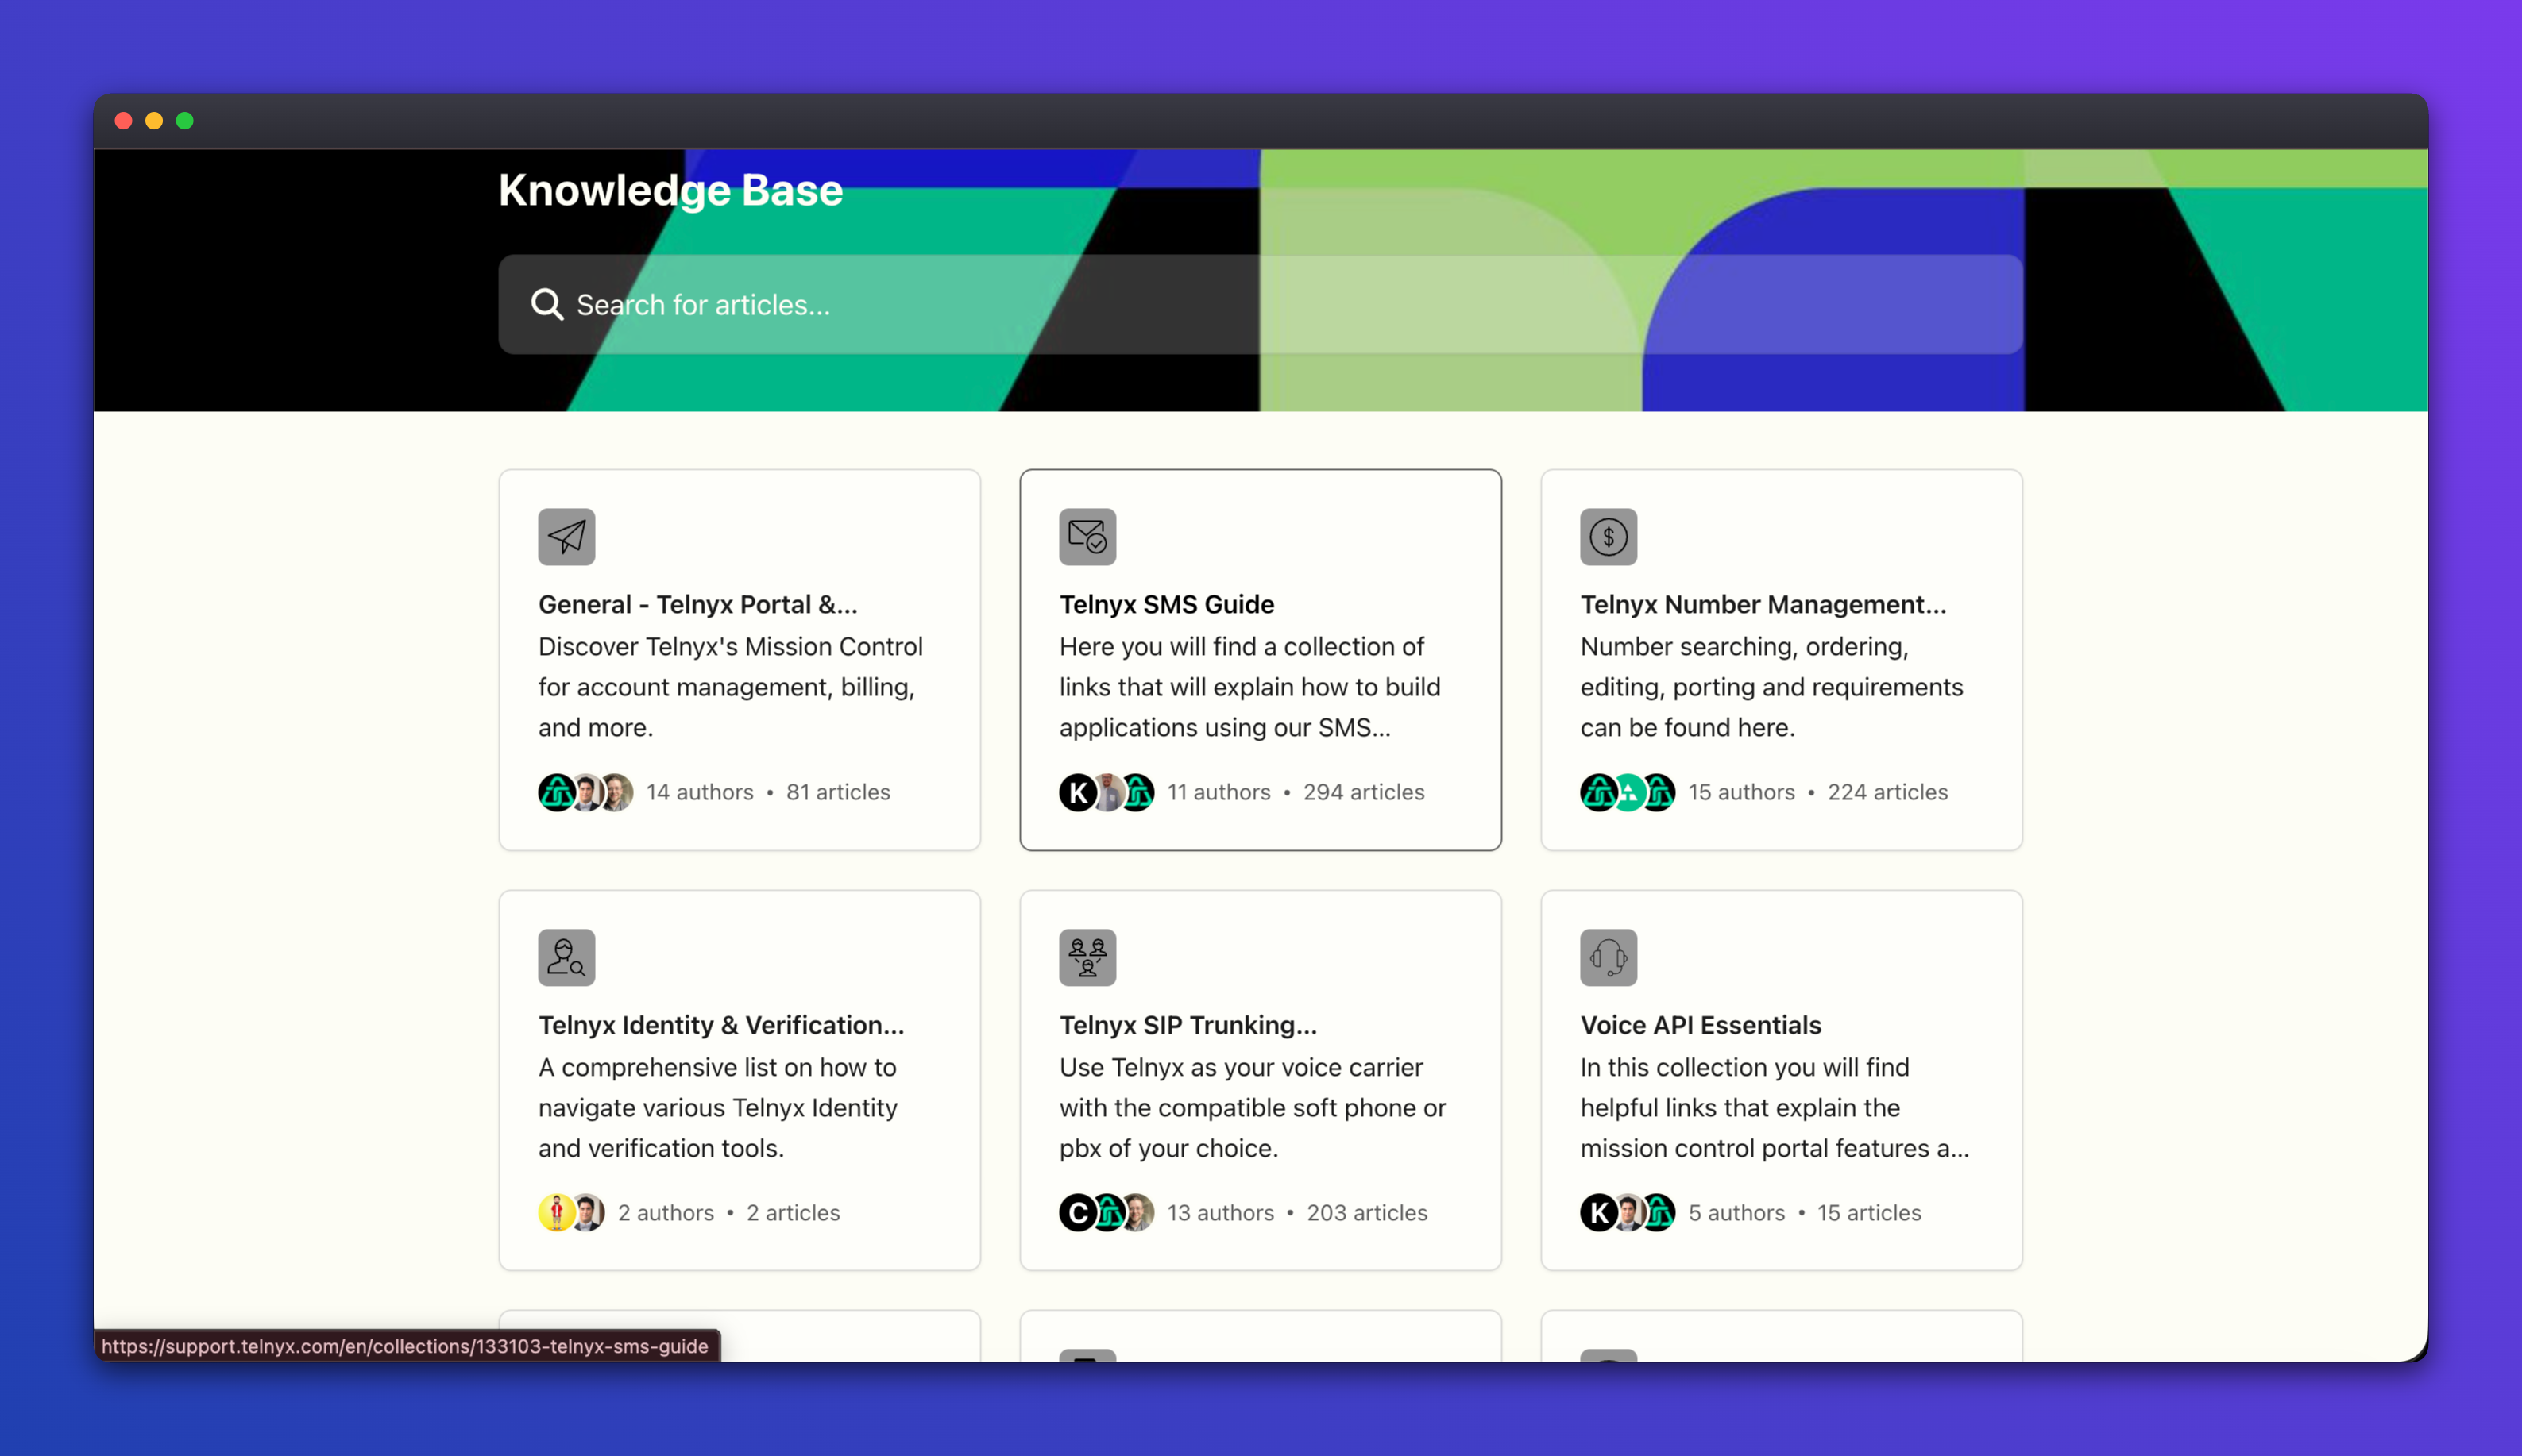Click 'Discover Telnyx's Mission Control' description
The image size is (2522, 1456).
730,687
